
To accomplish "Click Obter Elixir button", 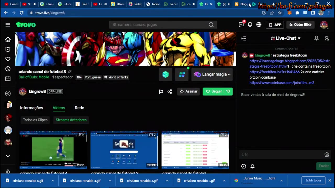I will [x=300, y=25].
